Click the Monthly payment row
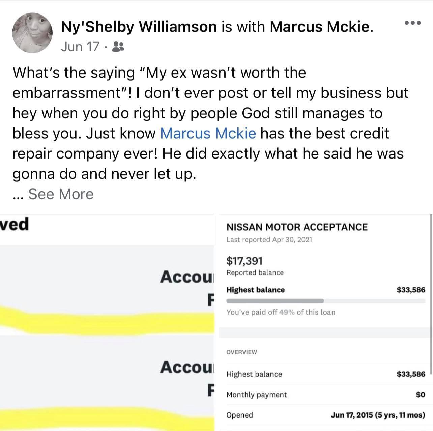 coord(325,395)
